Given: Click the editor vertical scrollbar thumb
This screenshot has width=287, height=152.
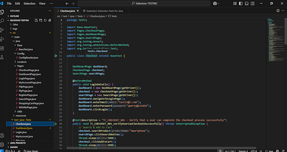Looking at the screenshot, I should pos(286,31).
